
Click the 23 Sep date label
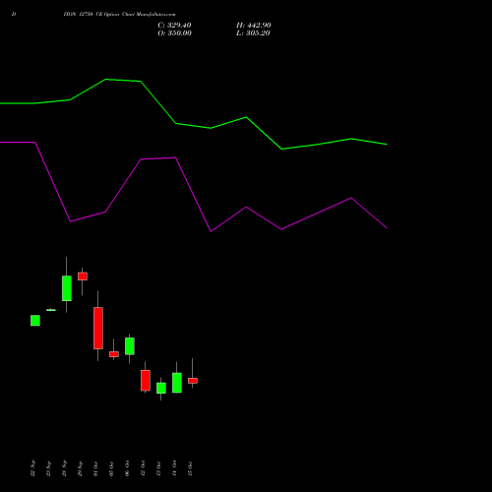(x=48, y=468)
